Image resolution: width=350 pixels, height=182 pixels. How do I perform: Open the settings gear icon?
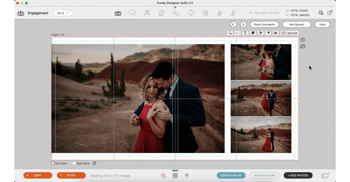pyautogui.click(x=321, y=13)
